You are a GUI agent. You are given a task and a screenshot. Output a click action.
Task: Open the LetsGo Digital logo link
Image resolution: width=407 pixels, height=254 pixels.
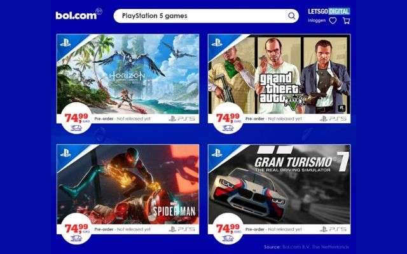click(329, 11)
